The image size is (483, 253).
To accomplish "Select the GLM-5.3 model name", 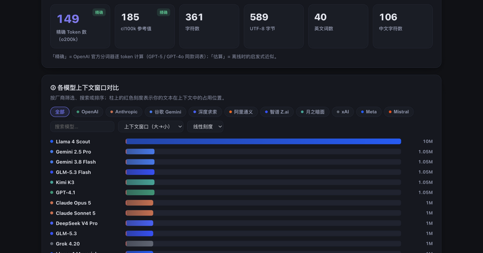I will (x=66, y=233).
